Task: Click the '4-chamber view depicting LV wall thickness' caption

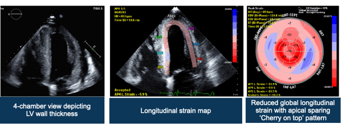Action: [52, 110]
